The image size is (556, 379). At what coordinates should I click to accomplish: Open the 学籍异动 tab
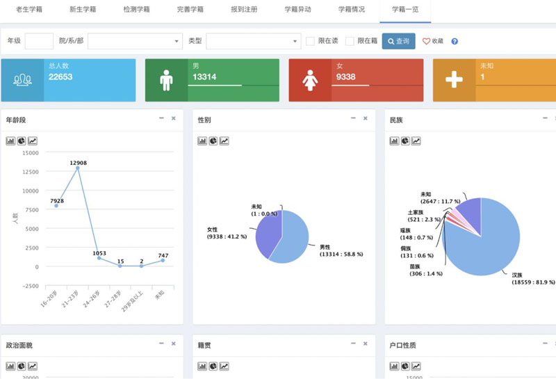pyautogui.click(x=297, y=10)
